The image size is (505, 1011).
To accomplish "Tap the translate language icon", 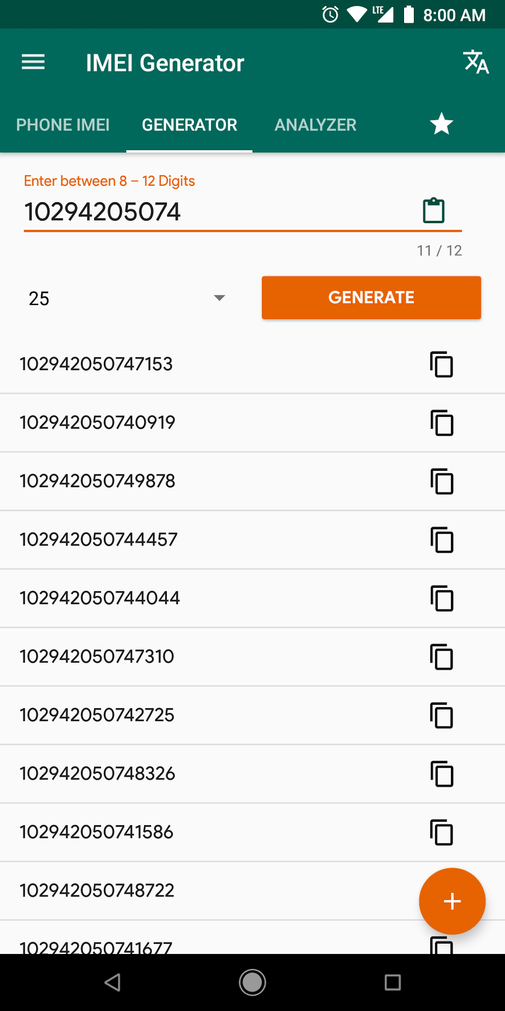I will tap(476, 62).
